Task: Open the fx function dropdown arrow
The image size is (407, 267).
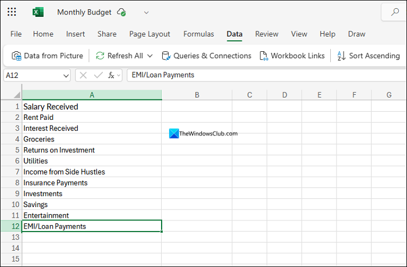Action: pyautogui.click(x=119, y=76)
